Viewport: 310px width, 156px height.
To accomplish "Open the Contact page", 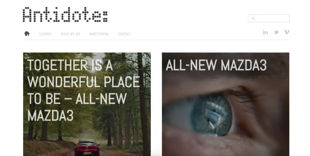I will (x=124, y=34).
